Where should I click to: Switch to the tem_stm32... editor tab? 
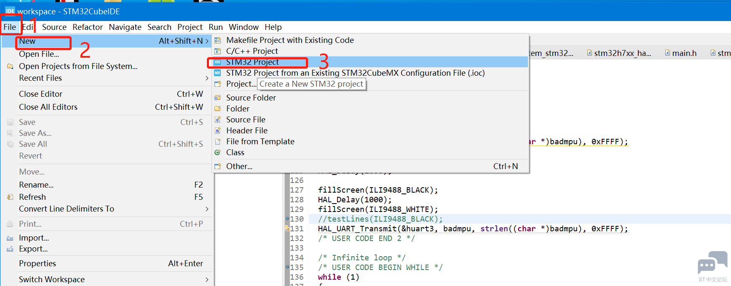(552, 53)
